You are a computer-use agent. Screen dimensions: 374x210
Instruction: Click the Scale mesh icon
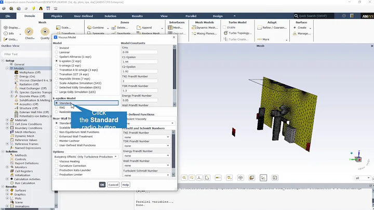[58, 28]
